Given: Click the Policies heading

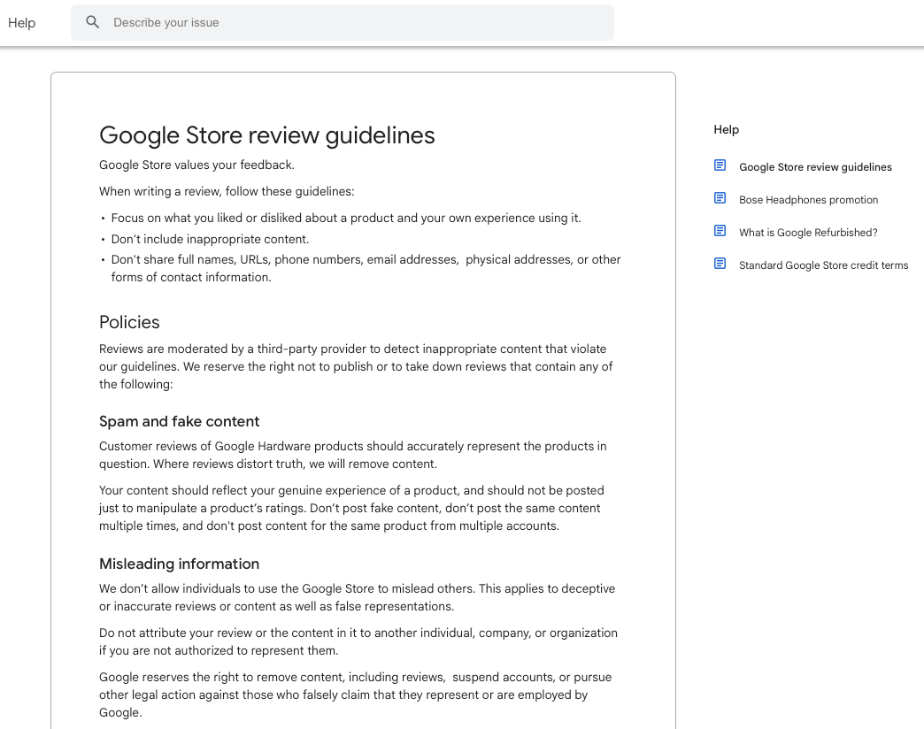Looking at the screenshot, I should [x=129, y=322].
